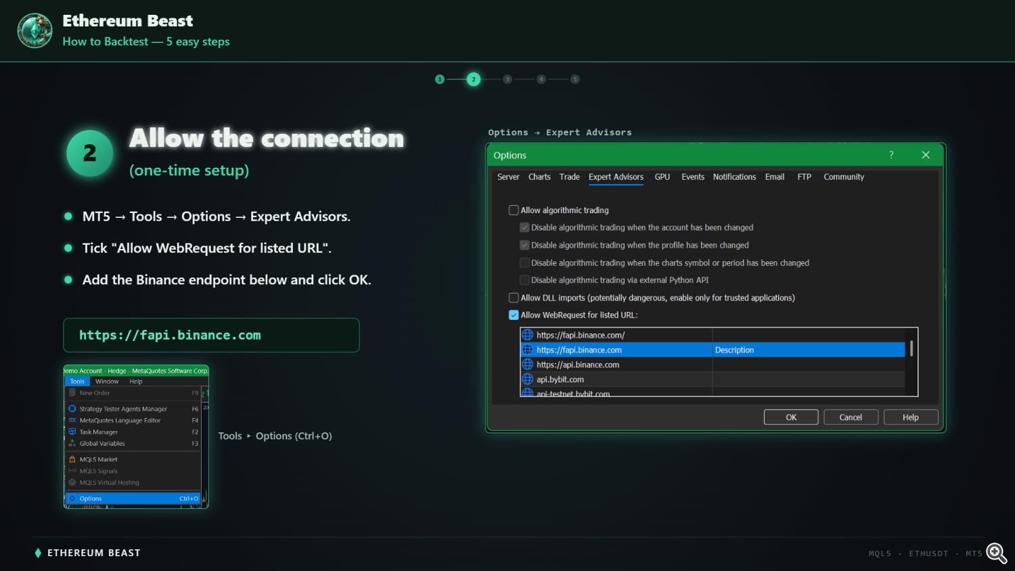The height and width of the screenshot is (571, 1015).
Task: Select the Expert Advisors tab
Action: coord(616,177)
